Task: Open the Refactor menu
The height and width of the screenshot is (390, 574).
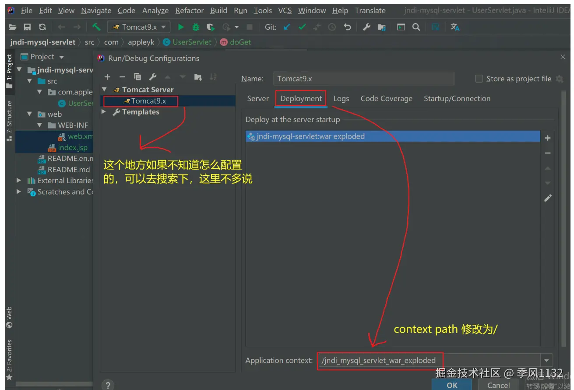Action: click(x=190, y=10)
